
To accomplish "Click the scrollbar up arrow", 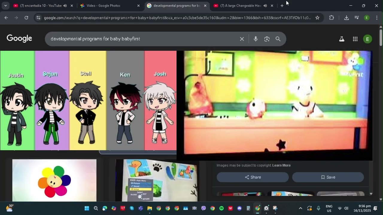I will [381, 27].
